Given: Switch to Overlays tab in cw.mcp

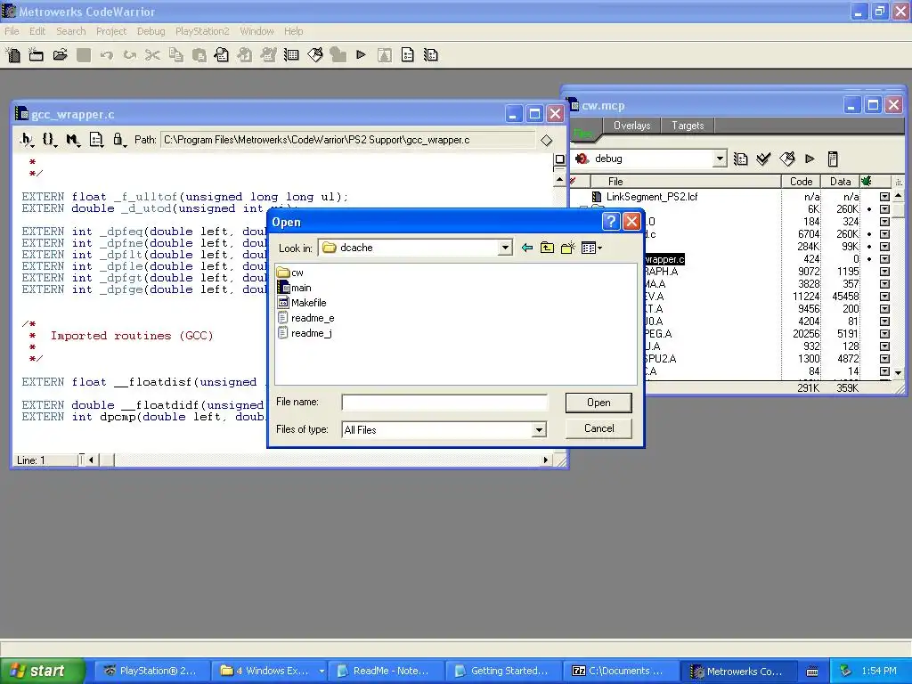Looking at the screenshot, I should click(631, 126).
